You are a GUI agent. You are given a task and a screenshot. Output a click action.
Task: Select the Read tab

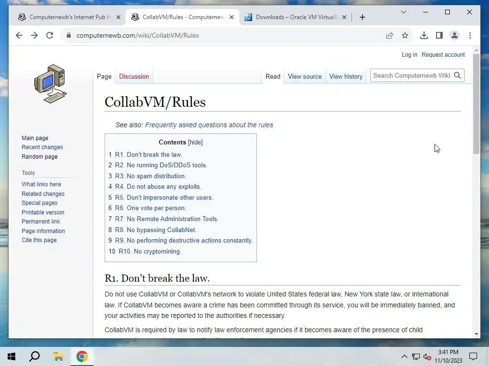coord(273,77)
